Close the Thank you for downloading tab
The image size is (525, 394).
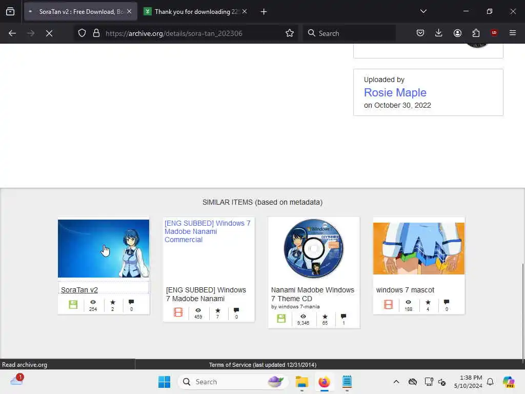[x=245, y=12]
